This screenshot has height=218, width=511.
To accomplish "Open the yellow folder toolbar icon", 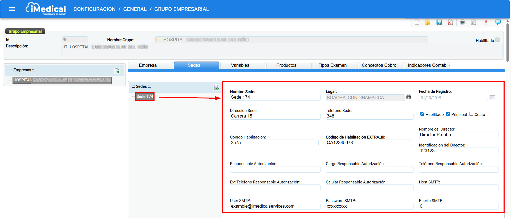I will [428, 22].
